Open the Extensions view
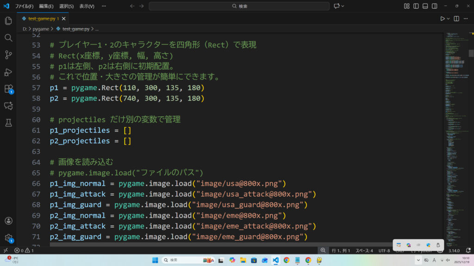 [x=8, y=89]
